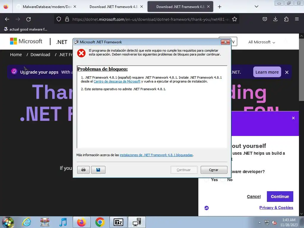This screenshot has height=228, width=304.
Task: Save the blocking issues report with floppy icon
Action: pos(98,170)
